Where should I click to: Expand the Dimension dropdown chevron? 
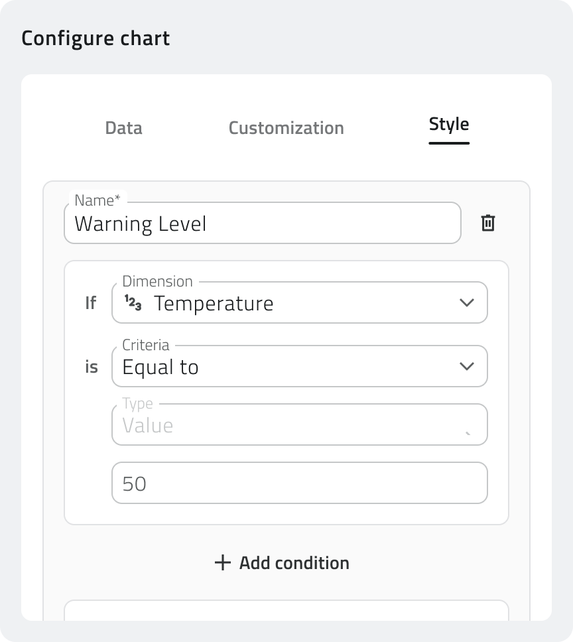click(x=467, y=303)
